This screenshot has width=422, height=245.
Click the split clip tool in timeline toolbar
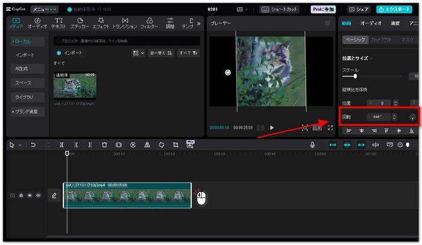(x=62, y=144)
